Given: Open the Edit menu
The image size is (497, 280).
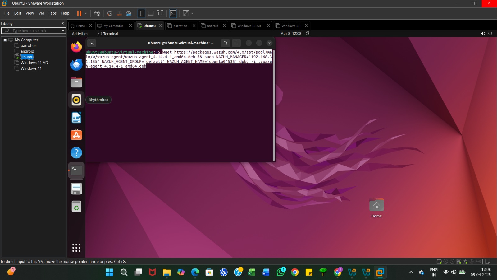Looking at the screenshot, I should pyautogui.click(x=18, y=13).
